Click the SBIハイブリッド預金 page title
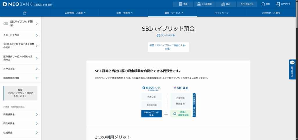This screenshot has height=140, width=298. (x=168, y=29)
